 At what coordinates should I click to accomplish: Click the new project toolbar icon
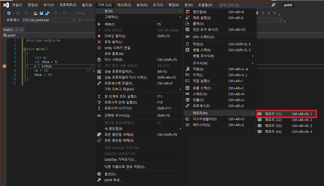[26, 13]
